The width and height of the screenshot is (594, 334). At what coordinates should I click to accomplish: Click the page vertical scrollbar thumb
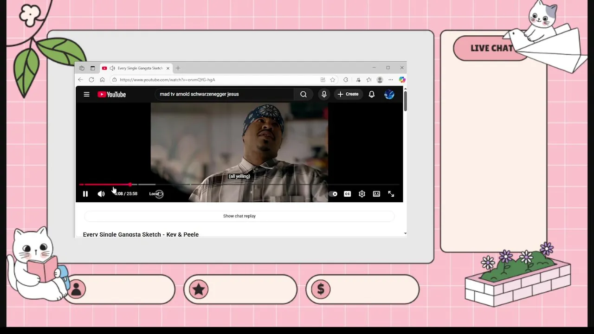coord(405,101)
